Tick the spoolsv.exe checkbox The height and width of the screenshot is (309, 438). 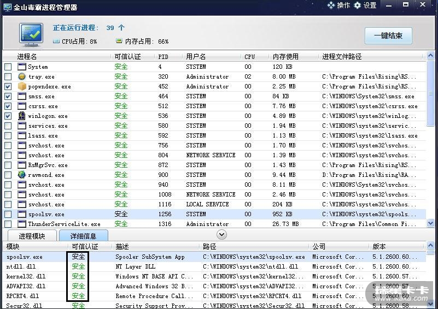8,214
